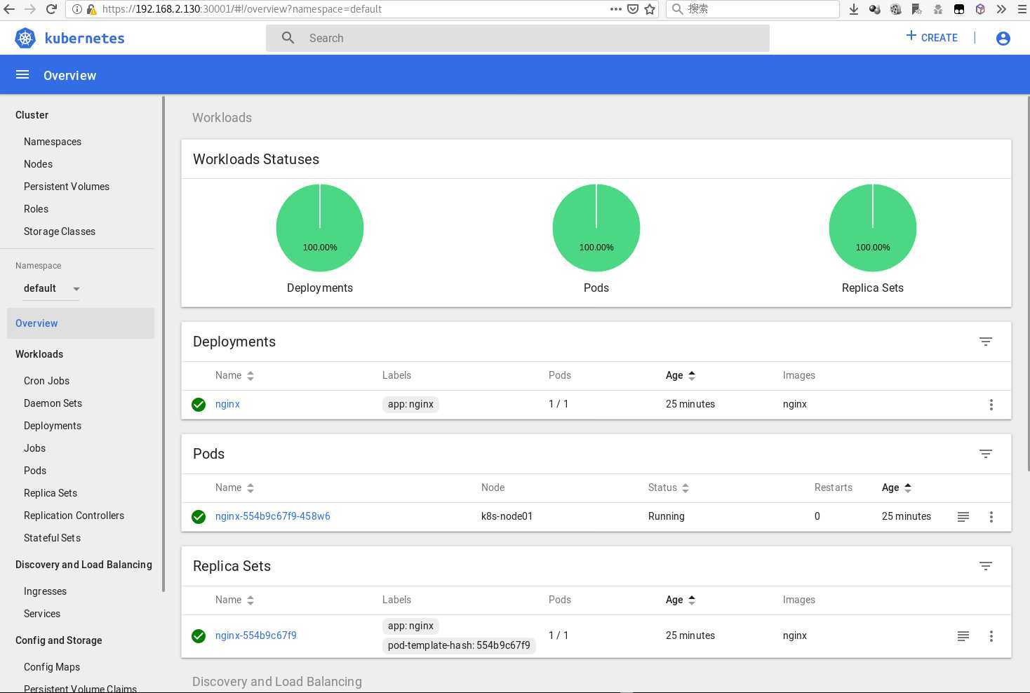1030x693 pixels.
Task: Open Storage Classes in sidebar
Action: 60,231
